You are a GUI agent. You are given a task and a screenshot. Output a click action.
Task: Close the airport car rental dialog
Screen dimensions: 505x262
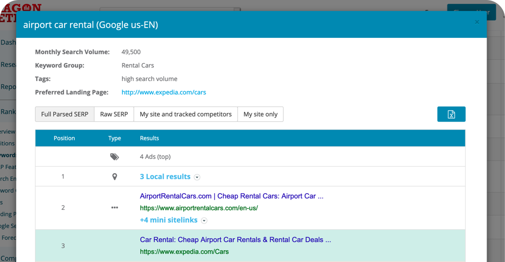(476, 22)
